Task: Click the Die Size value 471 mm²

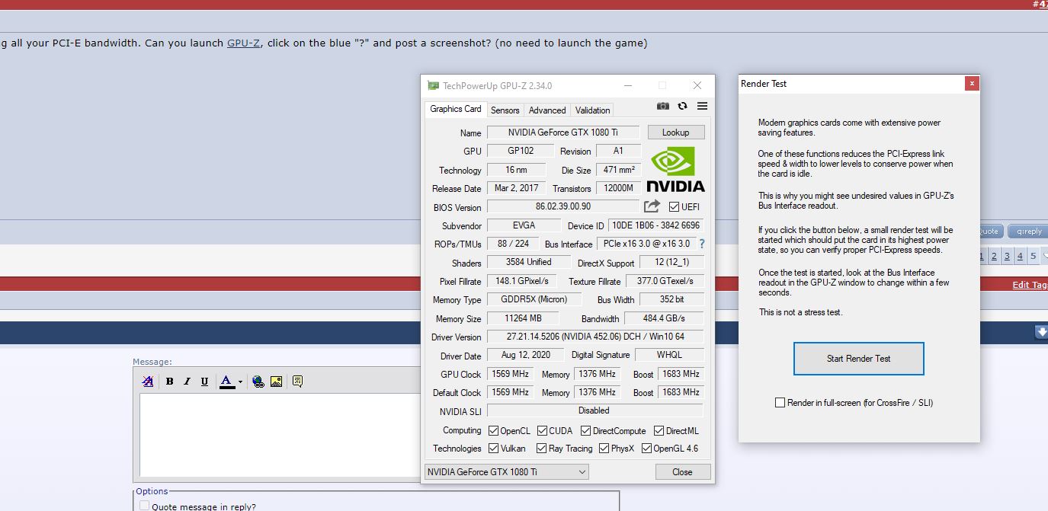Action: click(618, 170)
